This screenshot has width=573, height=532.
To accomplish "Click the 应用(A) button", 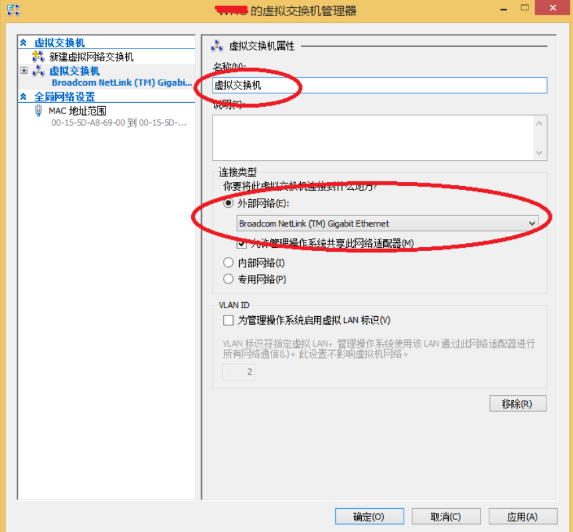I will click(x=523, y=516).
